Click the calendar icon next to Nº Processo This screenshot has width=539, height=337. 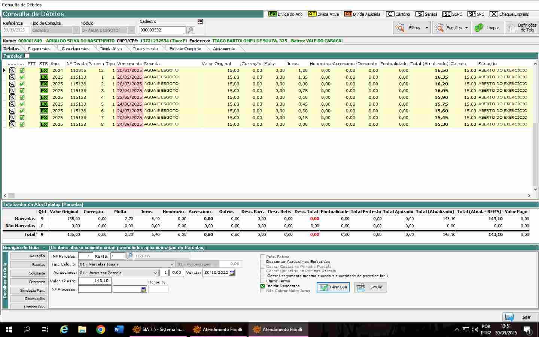144,289
